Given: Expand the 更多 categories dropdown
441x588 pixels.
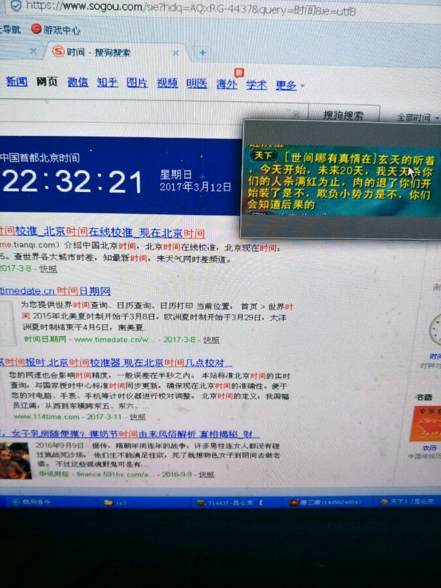Looking at the screenshot, I should pos(289,86).
